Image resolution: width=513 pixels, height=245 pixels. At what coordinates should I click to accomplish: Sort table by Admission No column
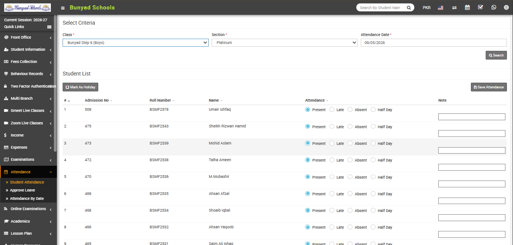[x=99, y=101]
